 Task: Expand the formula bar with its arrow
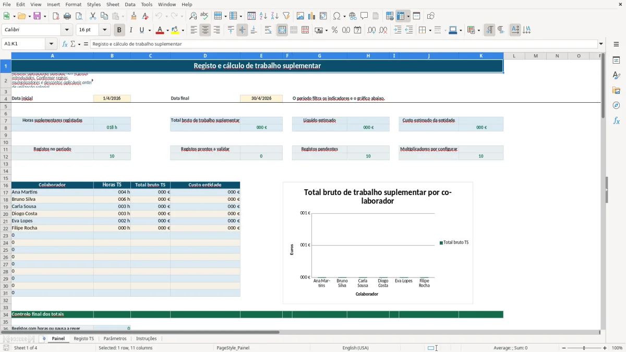[x=601, y=44]
